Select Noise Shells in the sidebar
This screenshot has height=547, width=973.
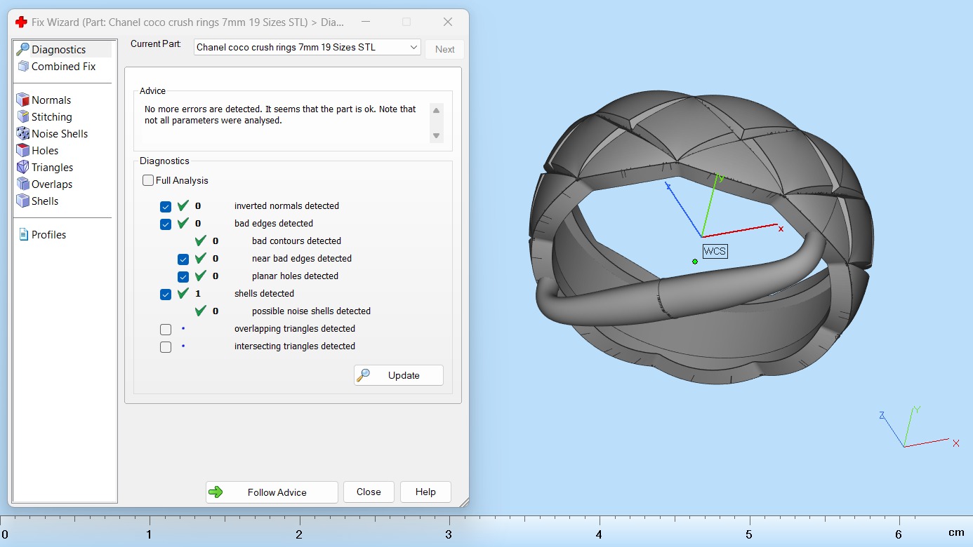[60, 134]
